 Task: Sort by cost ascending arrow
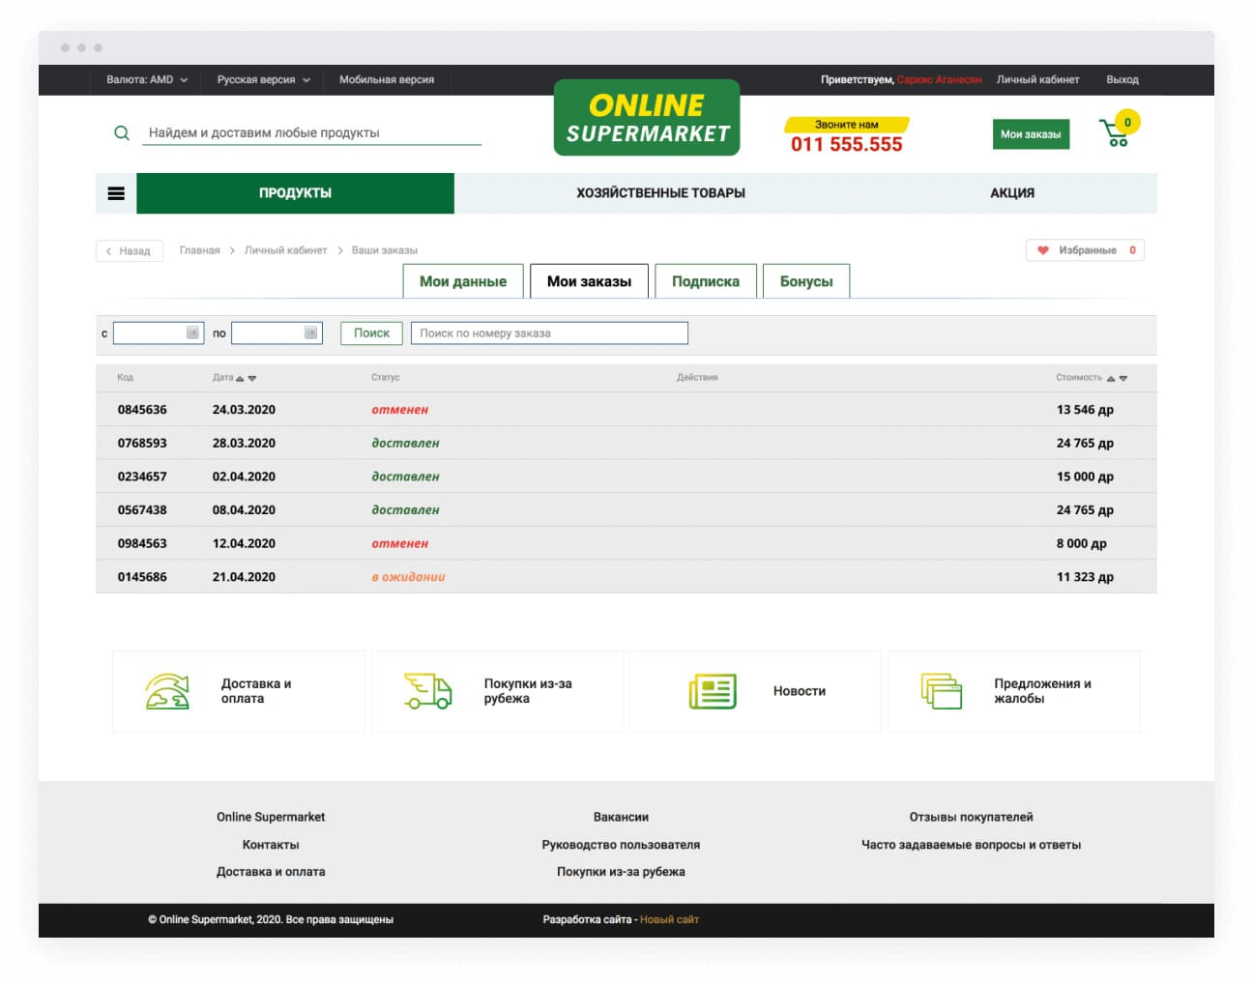point(1111,378)
